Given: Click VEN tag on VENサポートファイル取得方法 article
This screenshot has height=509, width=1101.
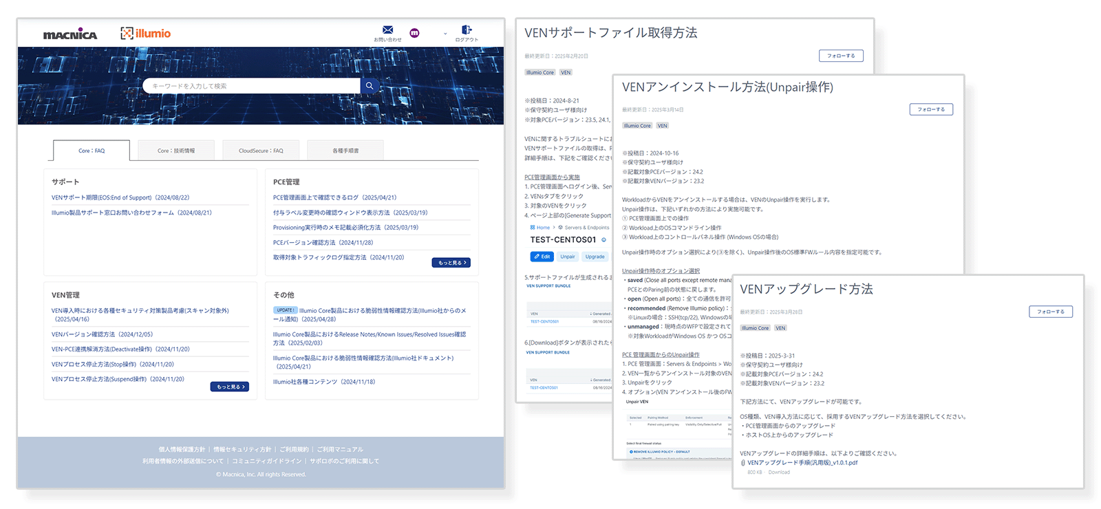Looking at the screenshot, I should pos(566,72).
